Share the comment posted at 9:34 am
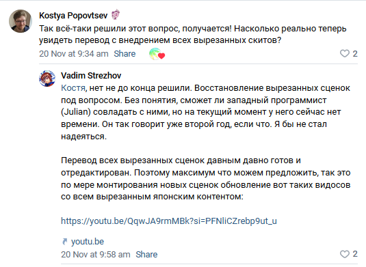366x267 pixels. [x=125, y=54]
